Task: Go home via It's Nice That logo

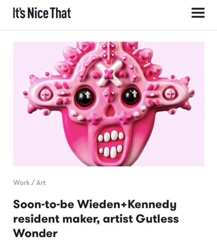Action: [42, 13]
